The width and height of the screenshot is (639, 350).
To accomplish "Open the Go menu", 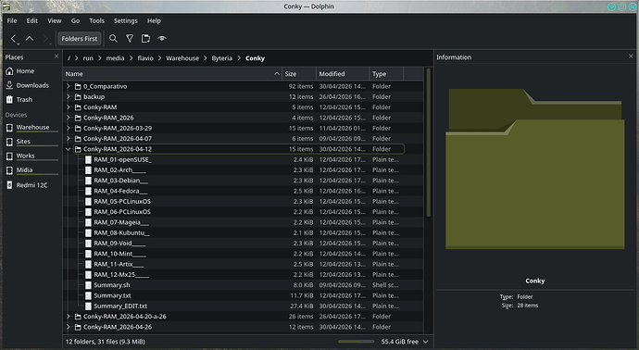I will pyautogui.click(x=75, y=20).
